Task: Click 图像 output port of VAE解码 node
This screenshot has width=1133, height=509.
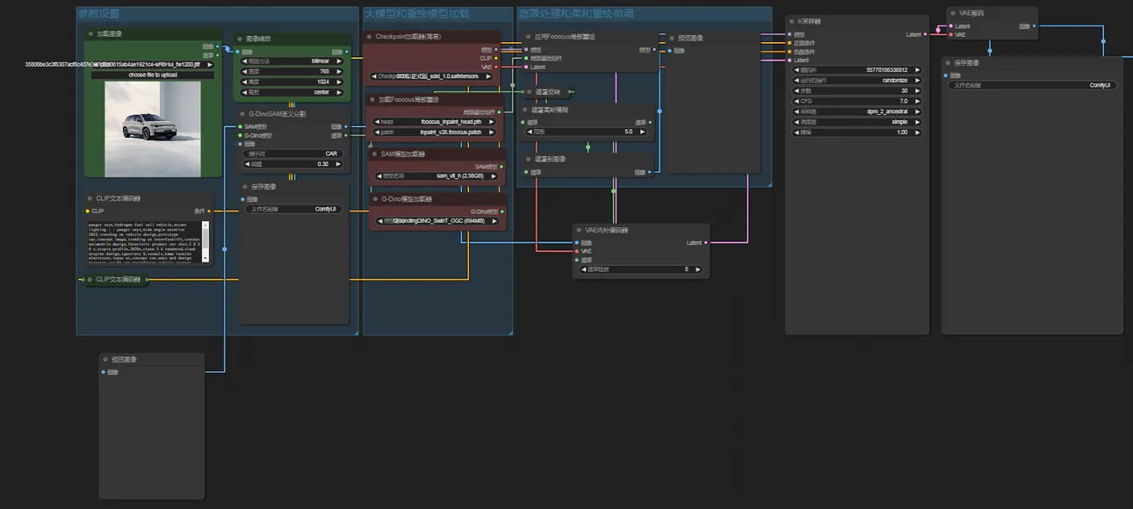Action: [1034, 26]
